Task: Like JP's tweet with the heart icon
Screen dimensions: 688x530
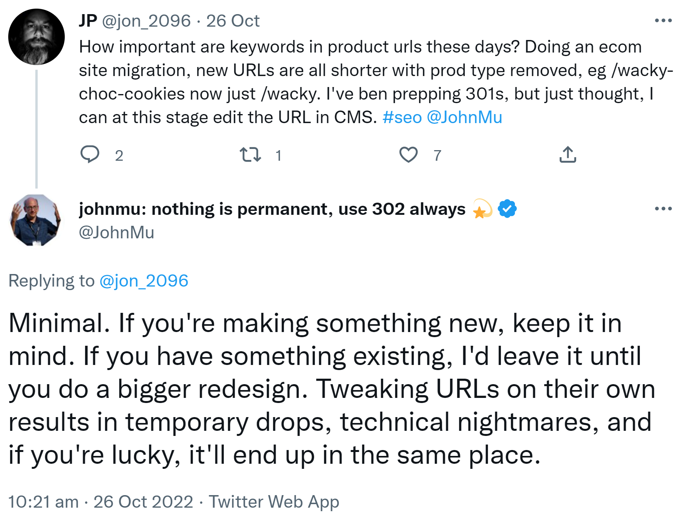Action: tap(408, 154)
